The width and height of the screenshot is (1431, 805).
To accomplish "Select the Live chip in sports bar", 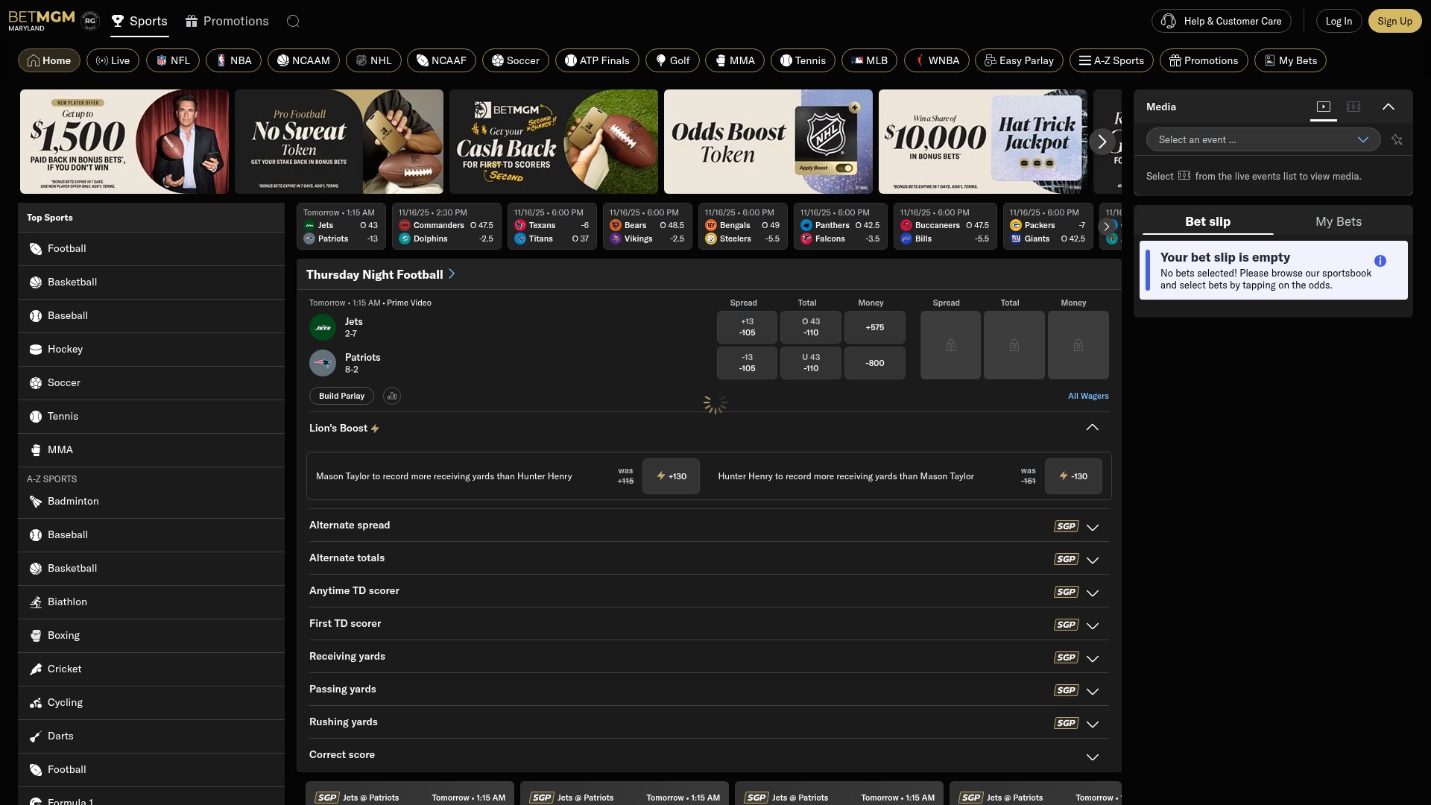I will tap(113, 60).
